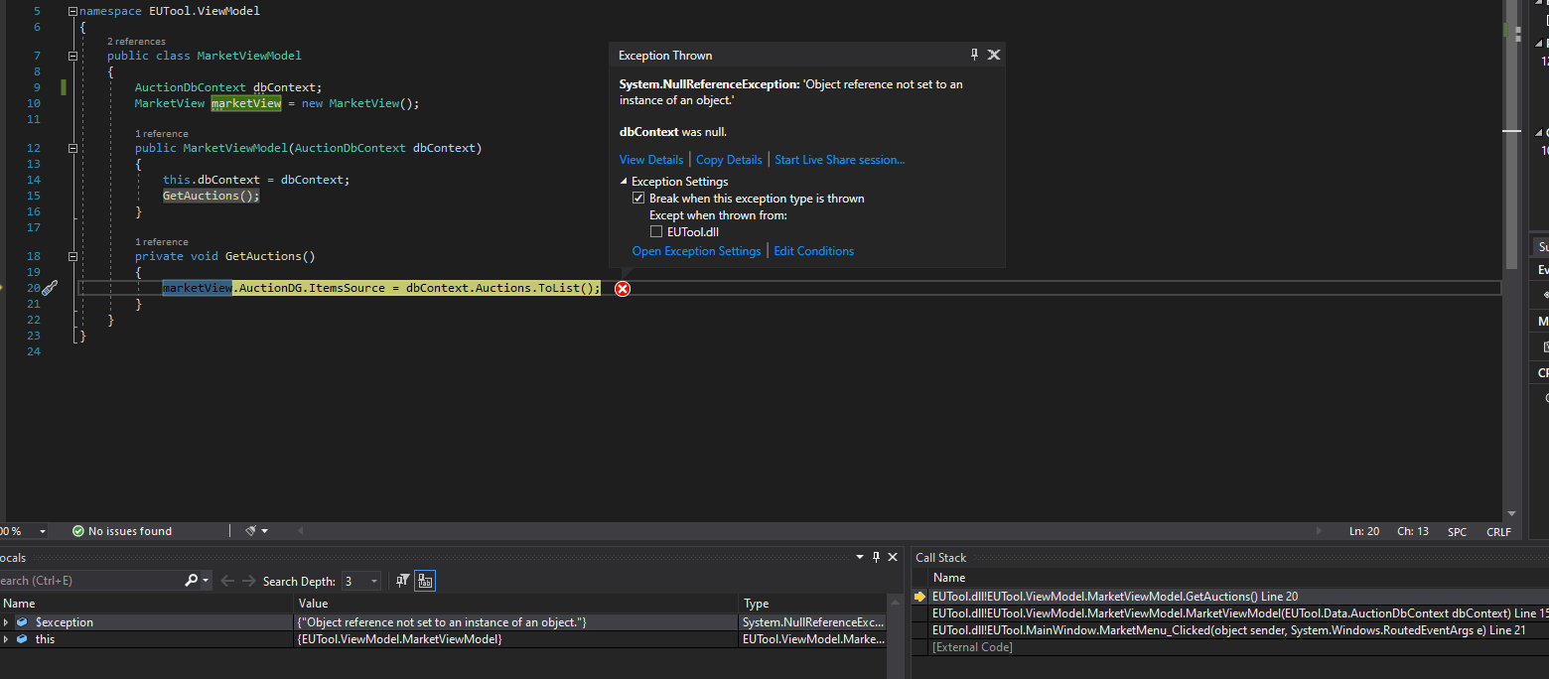This screenshot has width=1549, height=679.
Task: Pin the Locals panel
Action: tap(876, 558)
